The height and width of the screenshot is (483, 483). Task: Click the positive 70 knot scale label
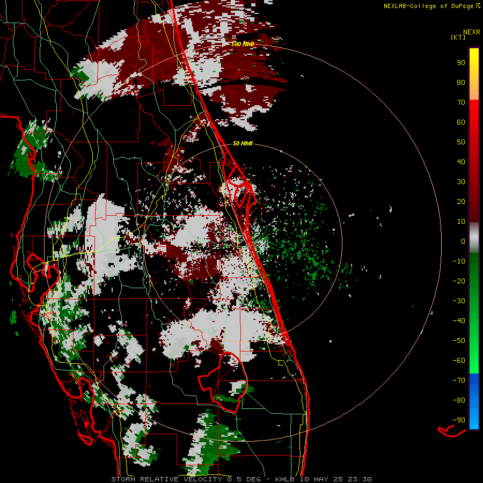coord(461,103)
